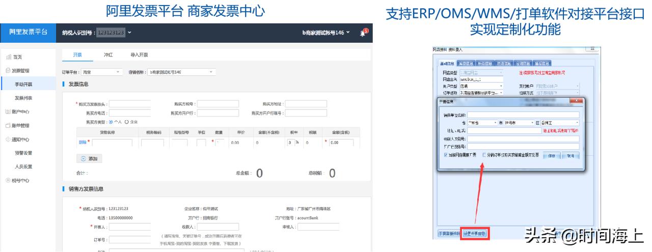652x252 pixels.
Task: Click the 纳税人识别号 field in dialog
Action: (523, 138)
